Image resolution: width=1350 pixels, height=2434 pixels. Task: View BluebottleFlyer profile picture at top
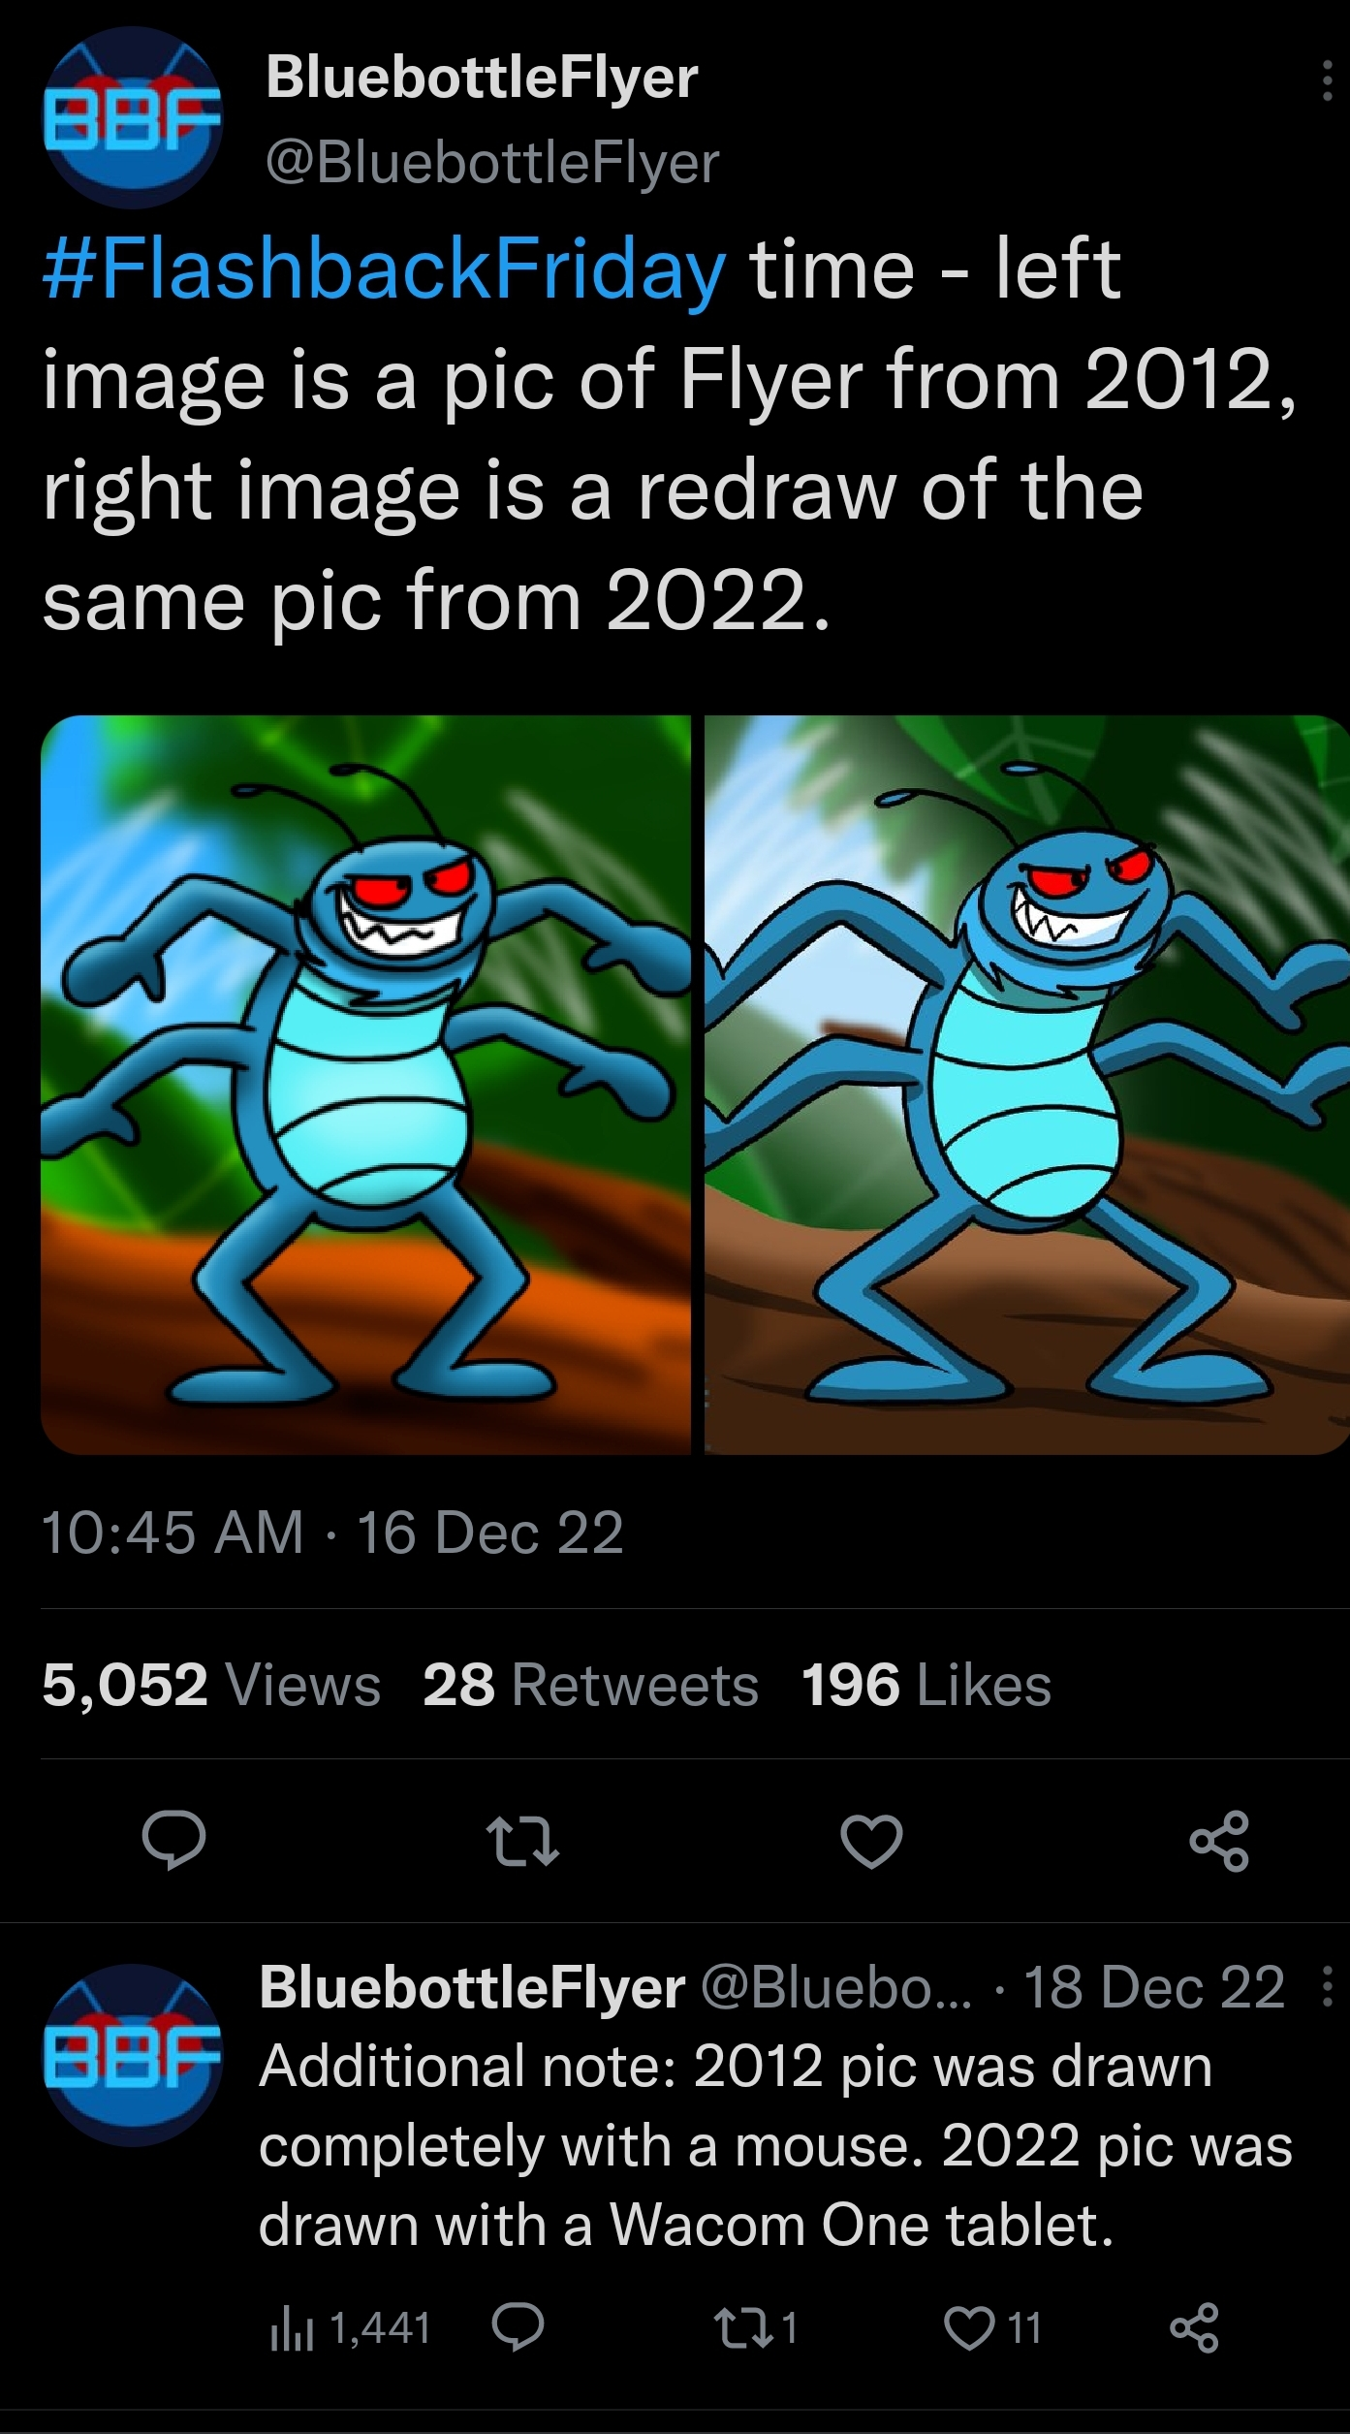133,118
